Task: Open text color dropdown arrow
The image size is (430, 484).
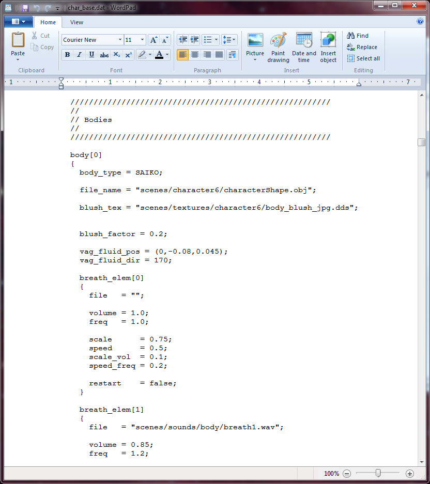Action: pyautogui.click(x=167, y=55)
